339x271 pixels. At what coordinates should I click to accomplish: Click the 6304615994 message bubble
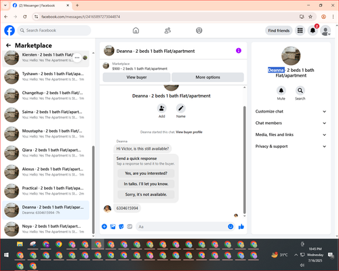(x=127, y=208)
